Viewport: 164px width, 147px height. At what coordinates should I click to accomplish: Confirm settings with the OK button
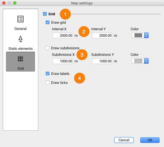click(x=150, y=140)
